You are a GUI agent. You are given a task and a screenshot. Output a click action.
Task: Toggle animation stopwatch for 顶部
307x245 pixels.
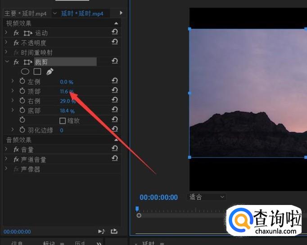pos(23,91)
